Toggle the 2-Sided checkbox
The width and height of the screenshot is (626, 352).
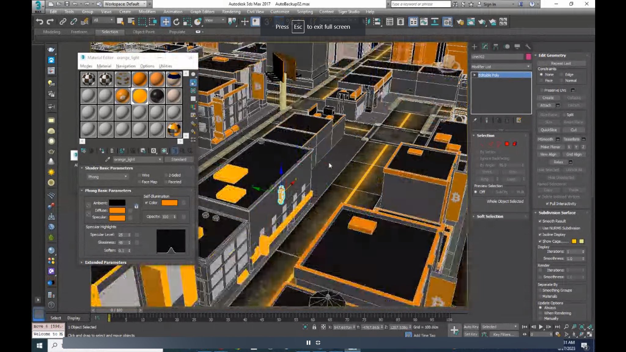pos(166,175)
